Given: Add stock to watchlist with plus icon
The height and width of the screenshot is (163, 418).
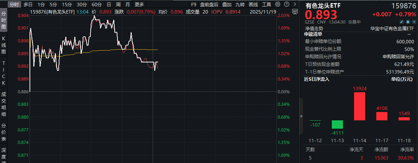Looking at the screenshot, I should click(x=414, y=22).
